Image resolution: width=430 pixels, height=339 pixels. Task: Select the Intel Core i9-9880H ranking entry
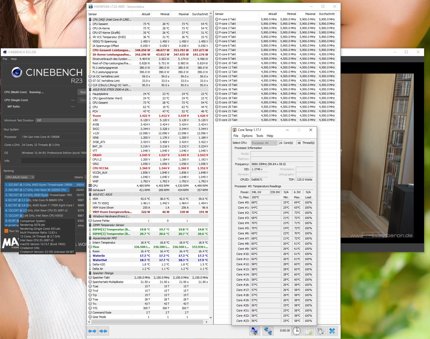45,200
